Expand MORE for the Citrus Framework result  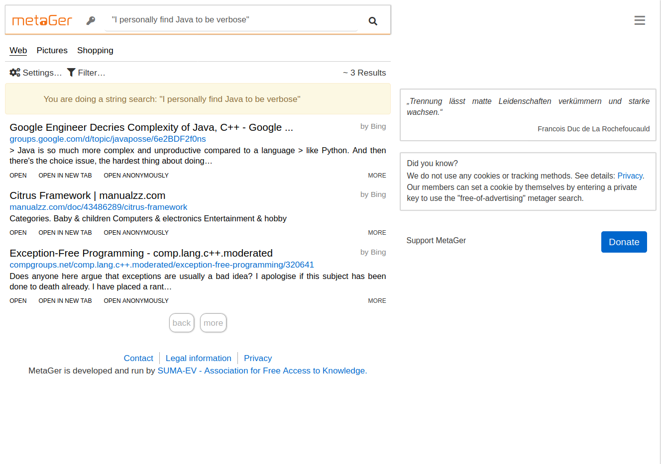point(377,233)
